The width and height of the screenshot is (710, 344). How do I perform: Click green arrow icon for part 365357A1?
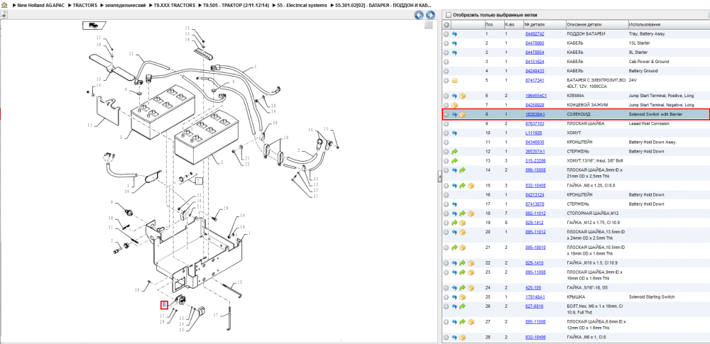tap(454, 151)
